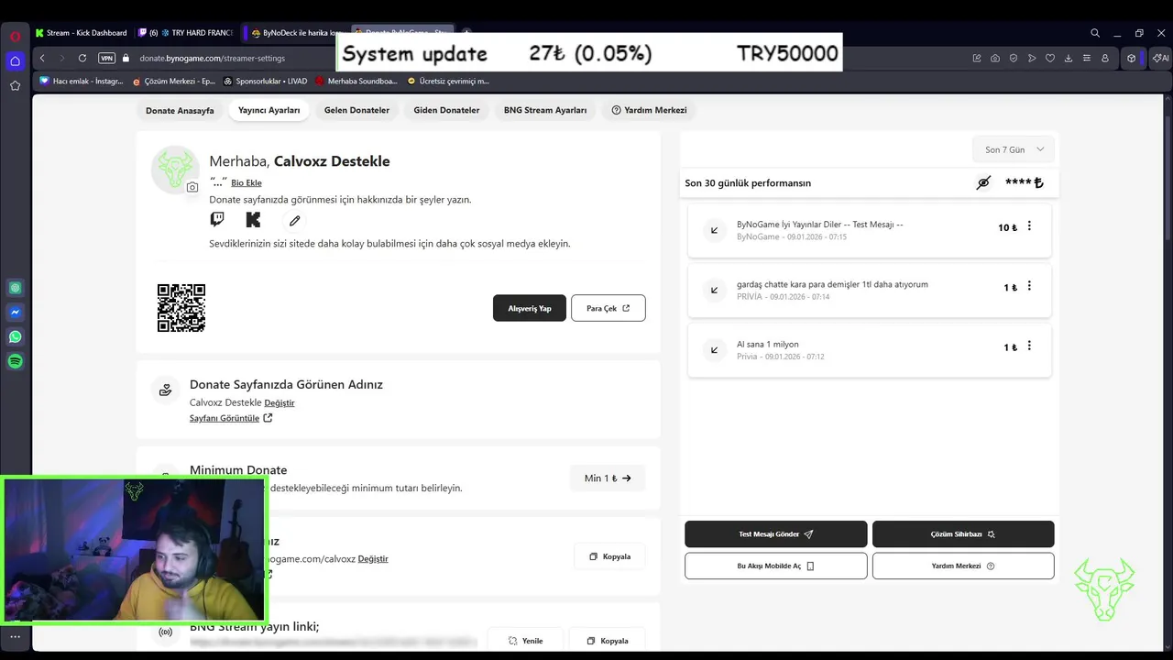Click the Test Mesajı Gönder button
The image size is (1173, 660).
click(776, 533)
